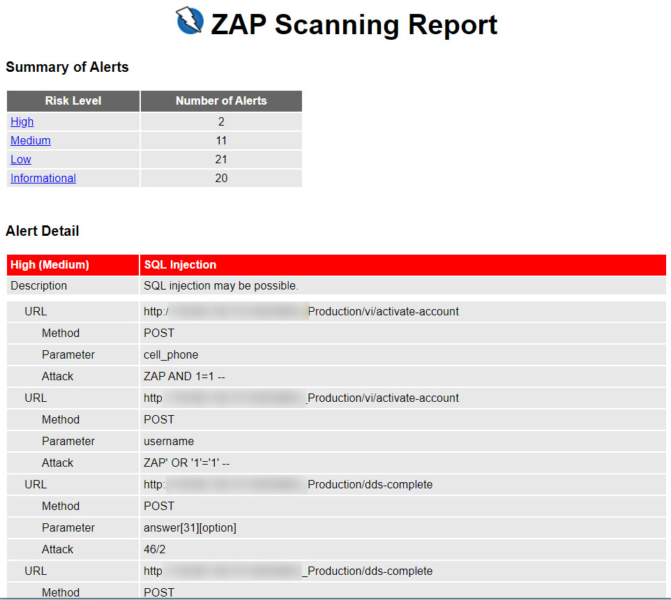Image resolution: width=671 pixels, height=600 pixels.
Task: Select the 'username' parameter value
Action: [x=169, y=442]
